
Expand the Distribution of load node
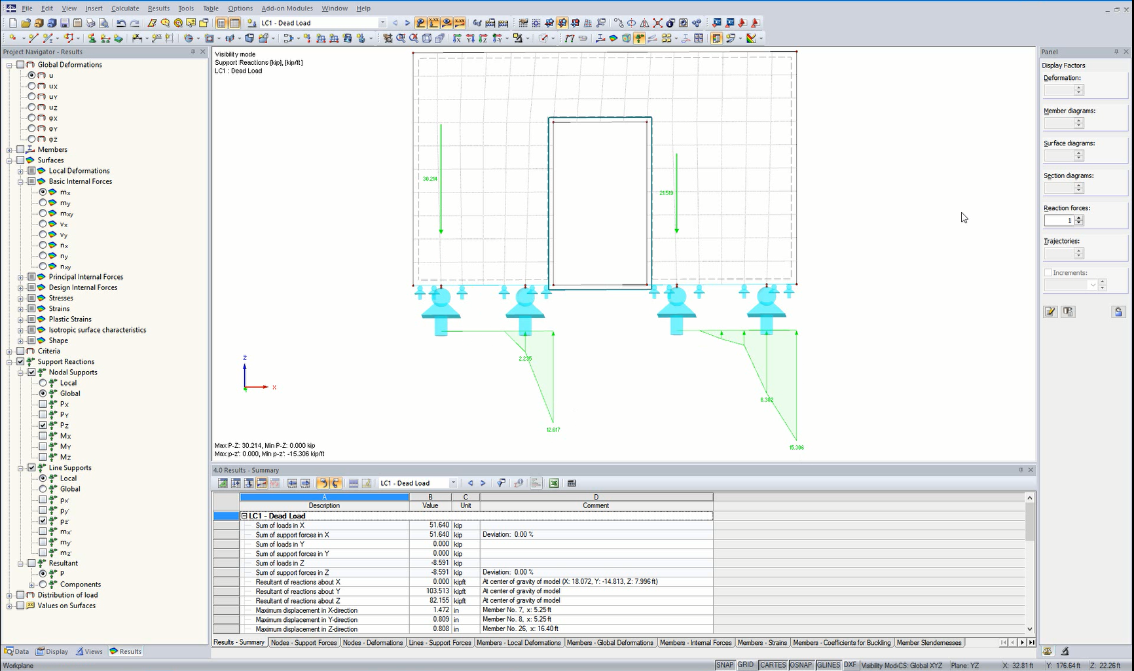coord(9,595)
